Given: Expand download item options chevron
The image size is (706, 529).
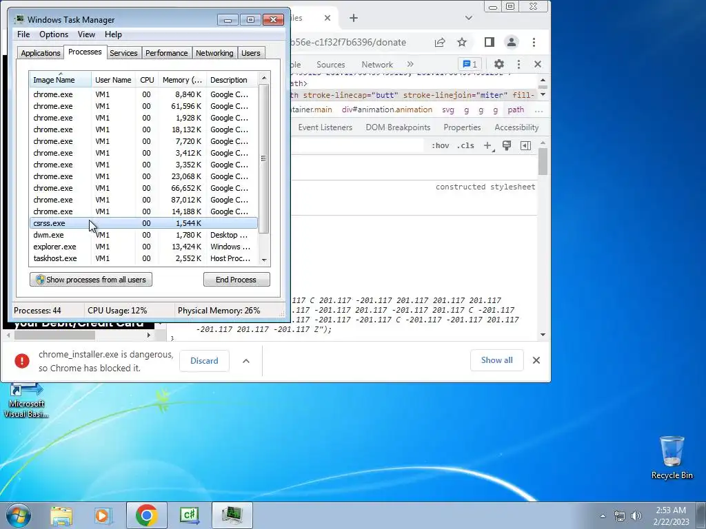Looking at the screenshot, I should (x=246, y=361).
